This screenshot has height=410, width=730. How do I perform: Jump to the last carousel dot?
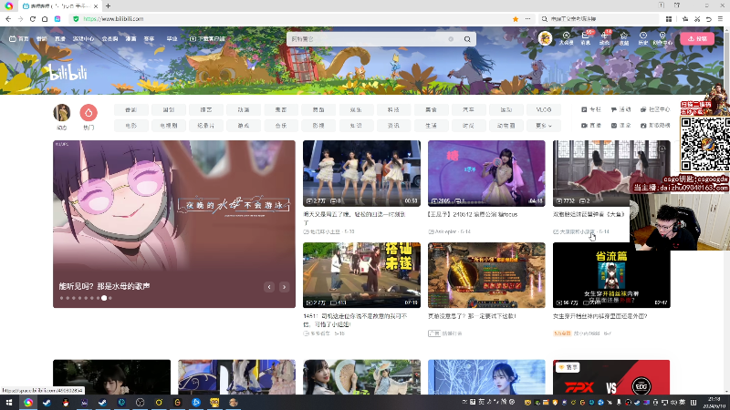point(110,298)
